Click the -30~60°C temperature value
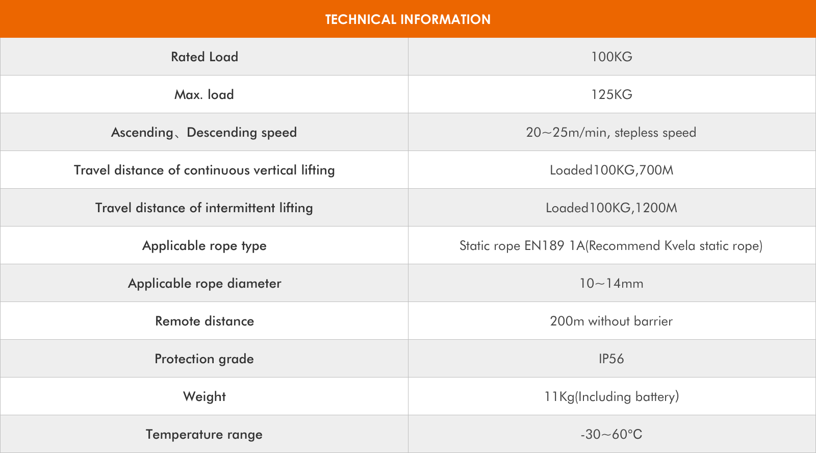The height and width of the screenshot is (453, 816). coord(611,434)
